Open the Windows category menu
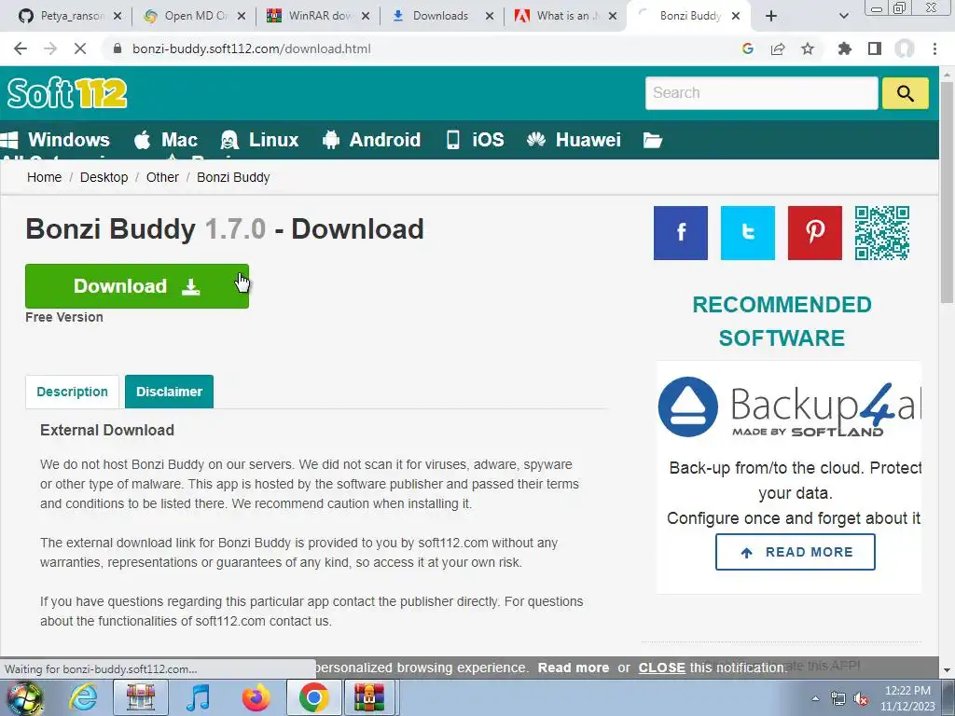This screenshot has width=955, height=716. (55, 140)
